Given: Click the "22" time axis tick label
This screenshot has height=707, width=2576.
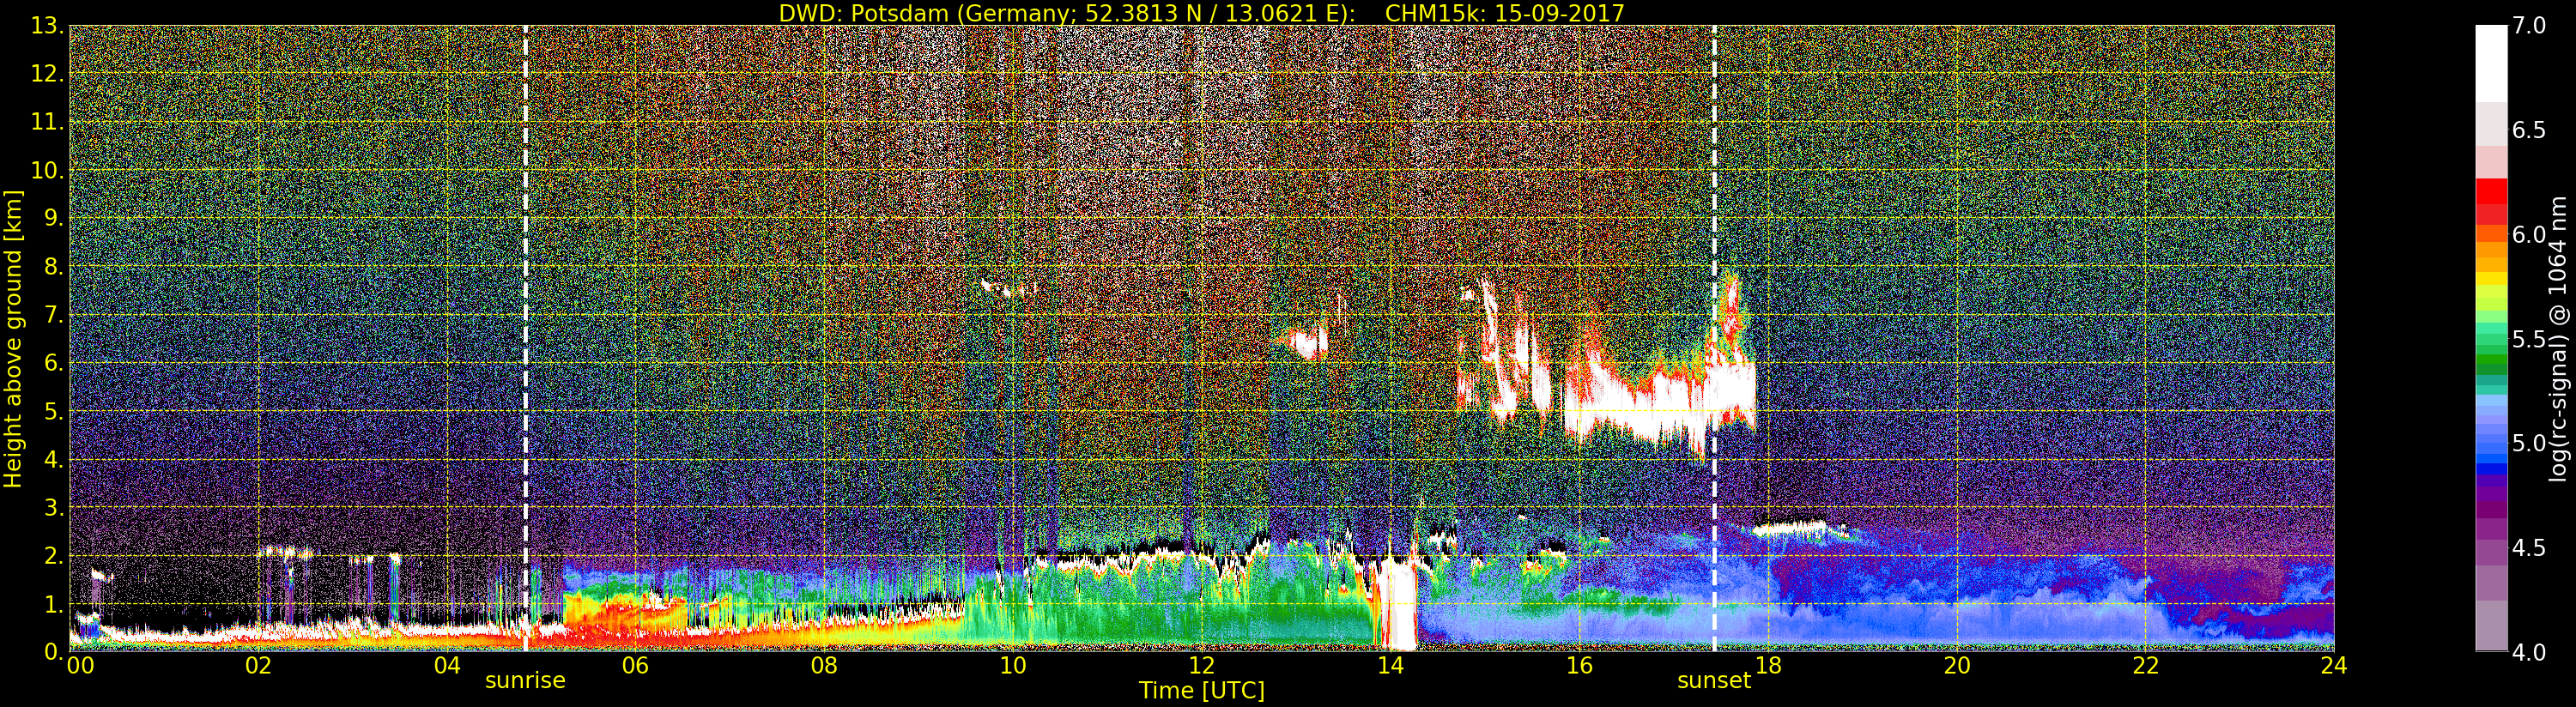Looking at the screenshot, I should (2146, 666).
